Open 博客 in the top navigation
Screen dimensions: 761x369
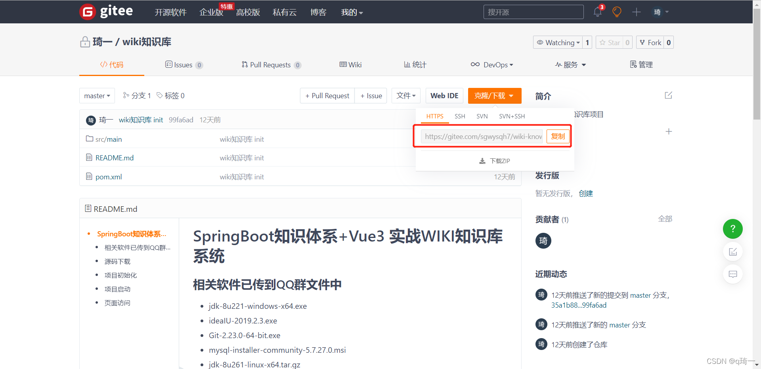coord(318,12)
